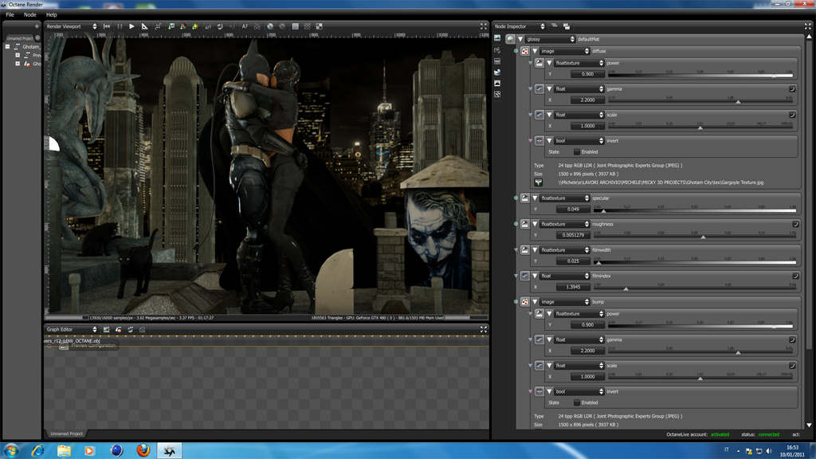816x459 pixels.
Task: Open the Render Viewport panel type dropdown
Action: (x=72, y=26)
